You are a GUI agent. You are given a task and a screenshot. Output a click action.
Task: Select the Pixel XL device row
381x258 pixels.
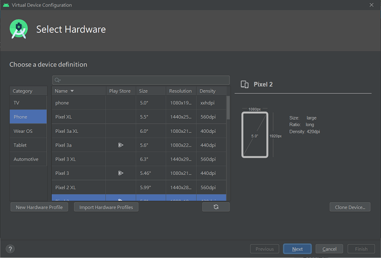pyautogui.click(x=139, y=117)
